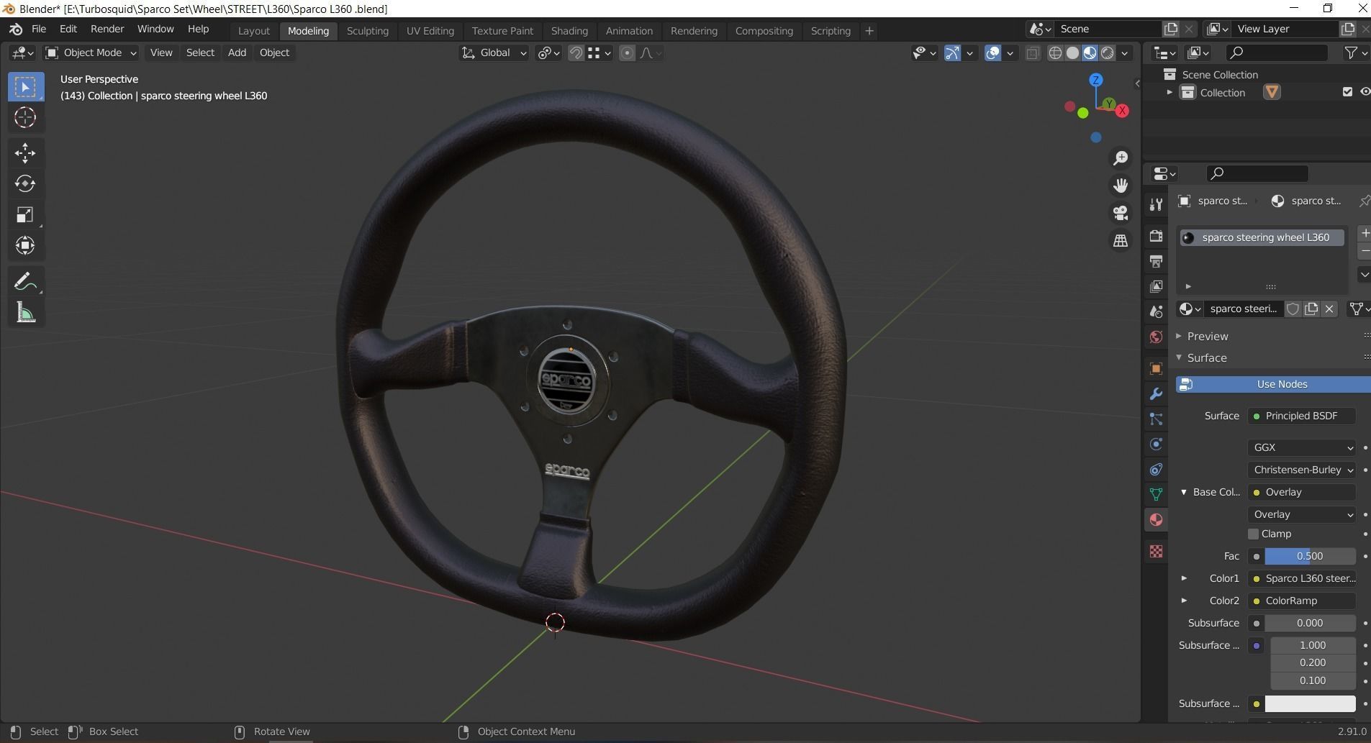The image size is (1371, 743).
Task: Toggle the Clamp checkbox
Action: [1253, 534]
